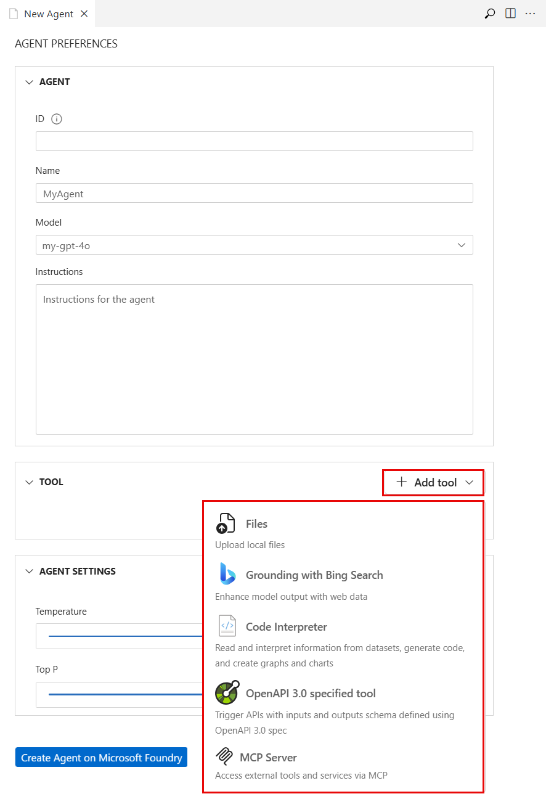Screen dimensions: 546x807
Task: Click the AGENT PREFERENCES heading
Action: (x=66, y=44)
